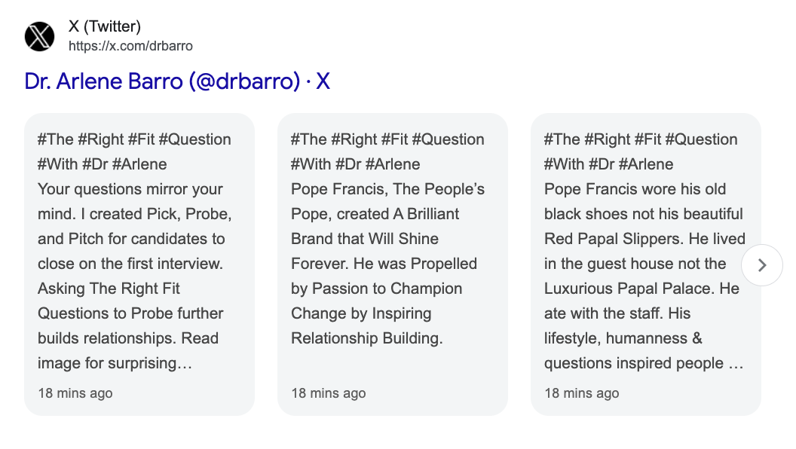Click 'Relationship Building.' text in middle card
Image resolution: width=796 pixels, height=449 pixels.
(366, 338)
